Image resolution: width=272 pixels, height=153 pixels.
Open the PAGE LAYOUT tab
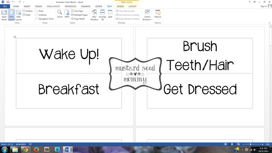pyautogui.click(x=53, y=6)
